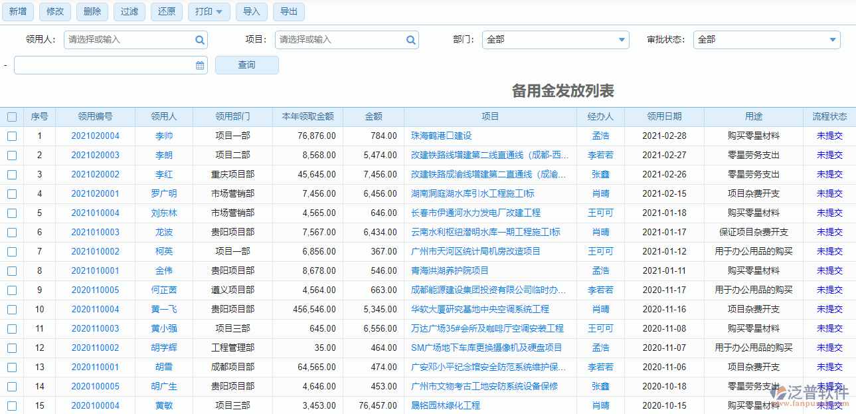Open record link 2021020004
Image resolution: width=856 pixels, height=414 pixels.
(95, 136)
